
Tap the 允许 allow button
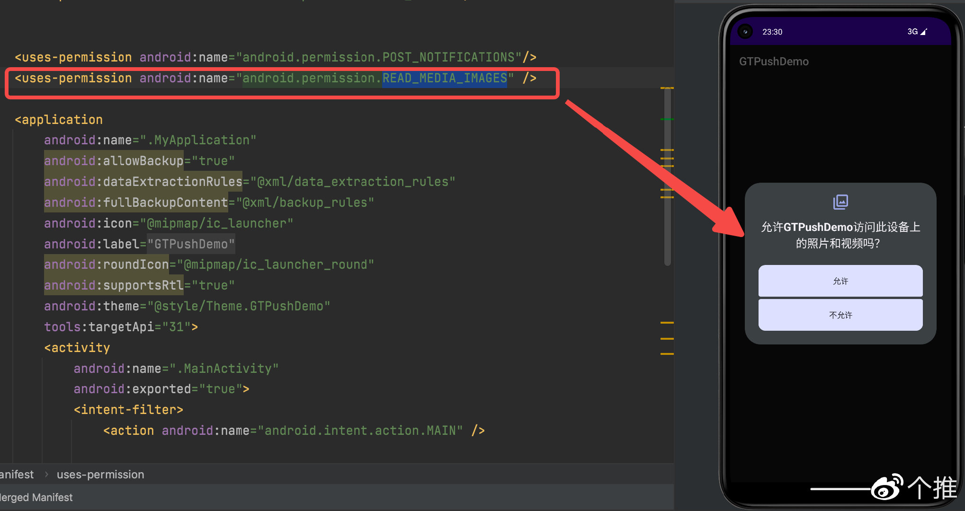840,281
